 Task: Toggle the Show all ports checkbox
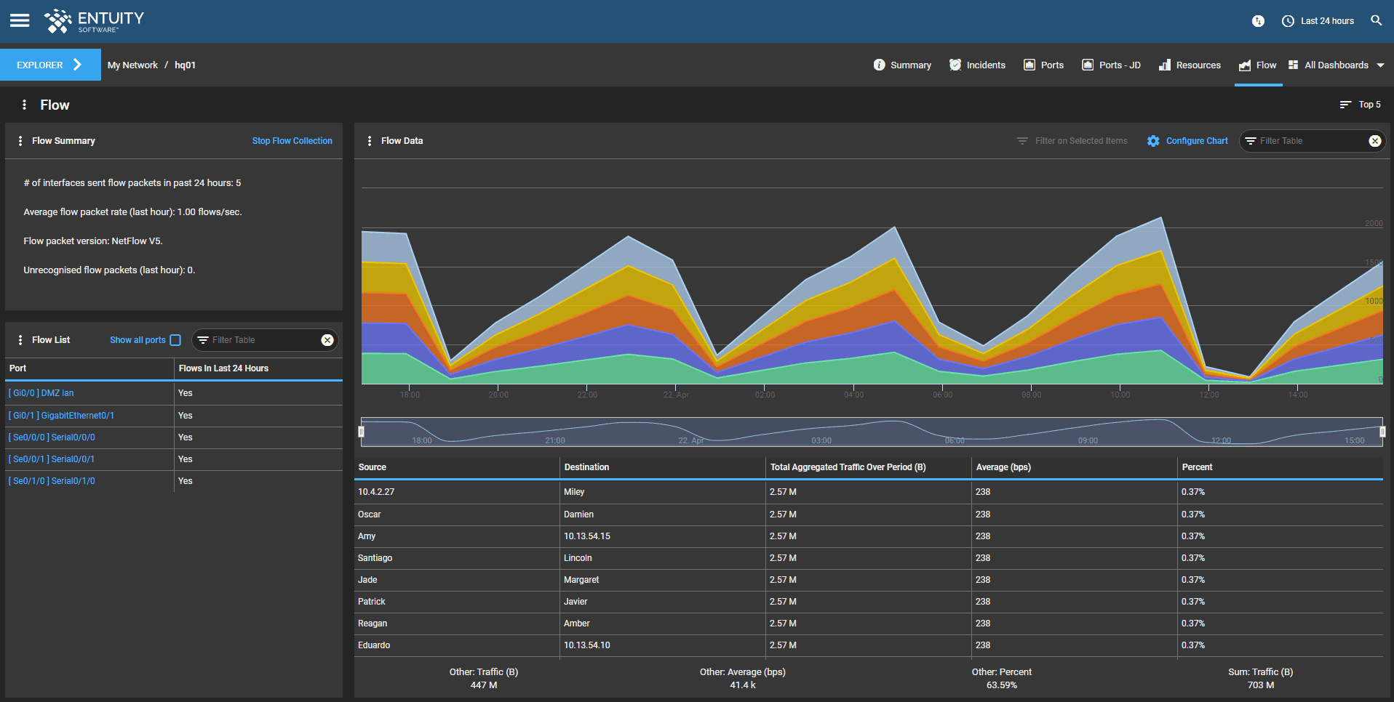point(175,340)
